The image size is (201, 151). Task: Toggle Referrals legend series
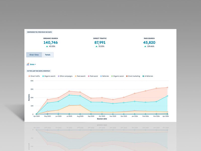coord(105,76)
